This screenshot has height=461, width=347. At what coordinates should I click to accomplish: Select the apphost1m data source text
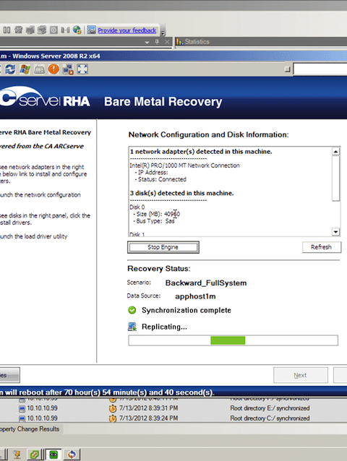click(195, 296)
